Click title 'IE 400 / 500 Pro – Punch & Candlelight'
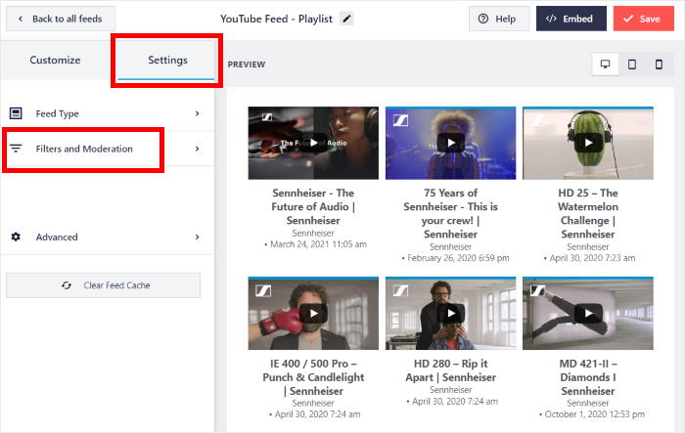Screen dimensions: 685x433 pyautogui.click(x=313, y=377)
